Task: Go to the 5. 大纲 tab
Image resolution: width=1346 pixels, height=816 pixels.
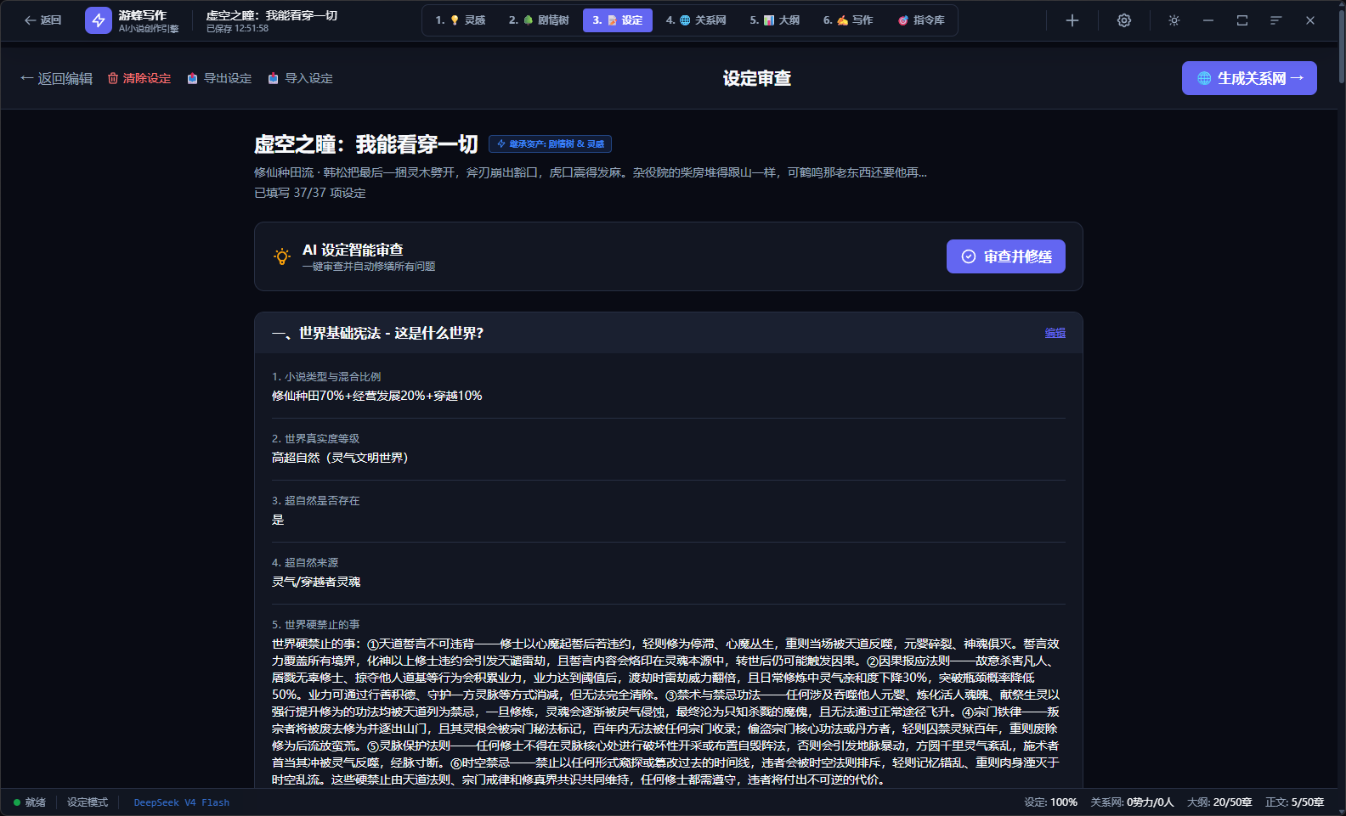Action: [775, 20]
